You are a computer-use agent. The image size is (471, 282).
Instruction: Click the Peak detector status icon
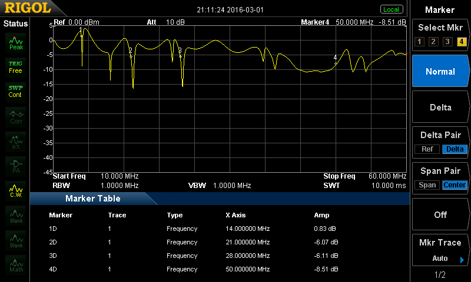[16, 42]
